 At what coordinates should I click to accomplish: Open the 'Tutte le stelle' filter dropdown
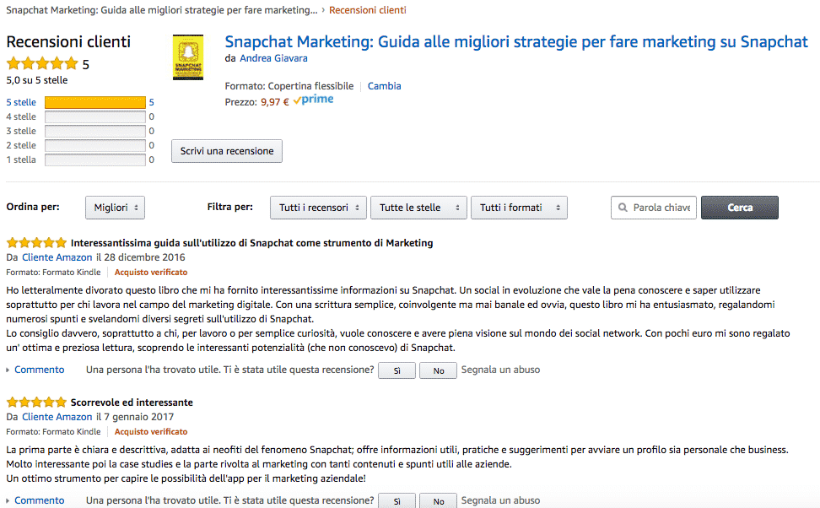click(x=418, y=208)
